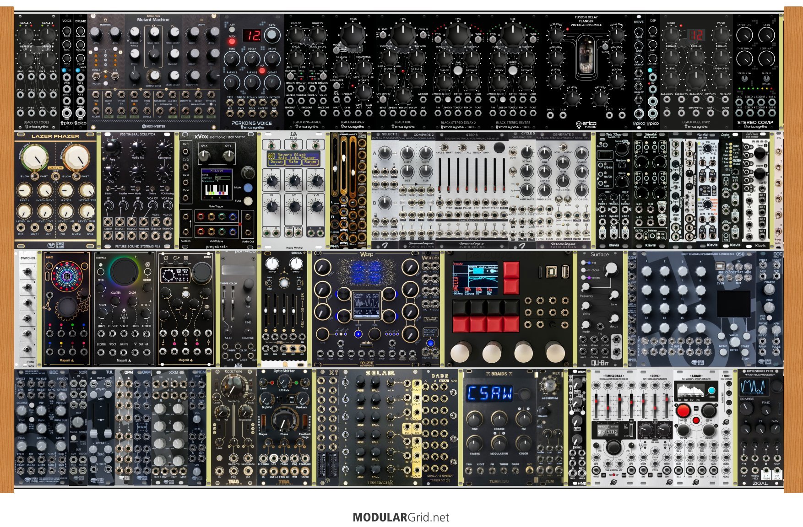Click the Reverb Black Hole display on FX Aid Pro
The height and width of the screenshot is (527, 803).
click(293, 159)
